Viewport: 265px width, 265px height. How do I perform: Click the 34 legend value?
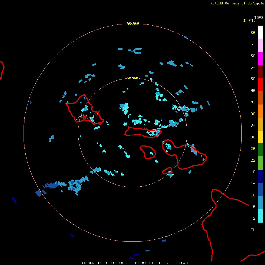pyautogui.click(x=253, y=125)
